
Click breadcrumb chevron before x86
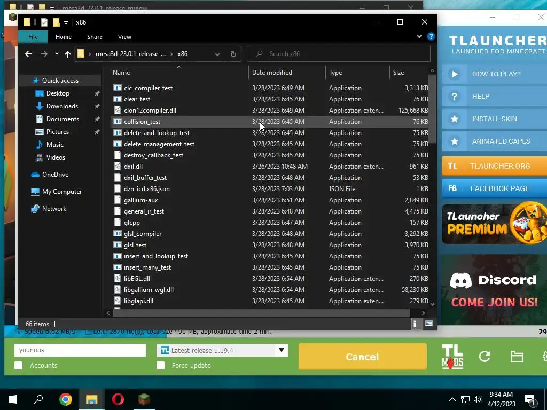[171, 54]
